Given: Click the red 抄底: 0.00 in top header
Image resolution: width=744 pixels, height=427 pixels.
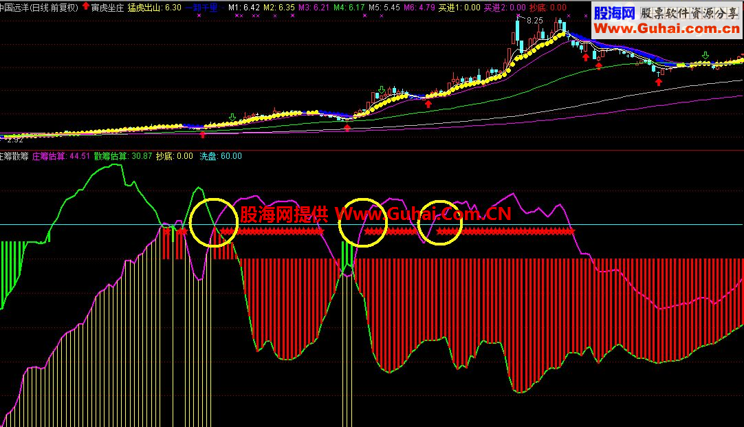Looking at the screenshot, I should (547, 8).
